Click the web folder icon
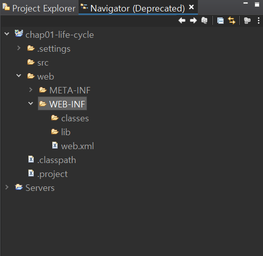The width and height of the screenshot is (263, 256). coord(31,76)
